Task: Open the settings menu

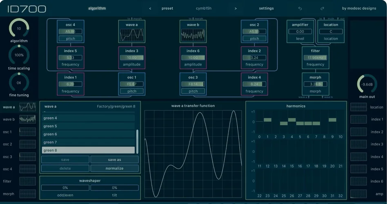Action: point(266,8)
